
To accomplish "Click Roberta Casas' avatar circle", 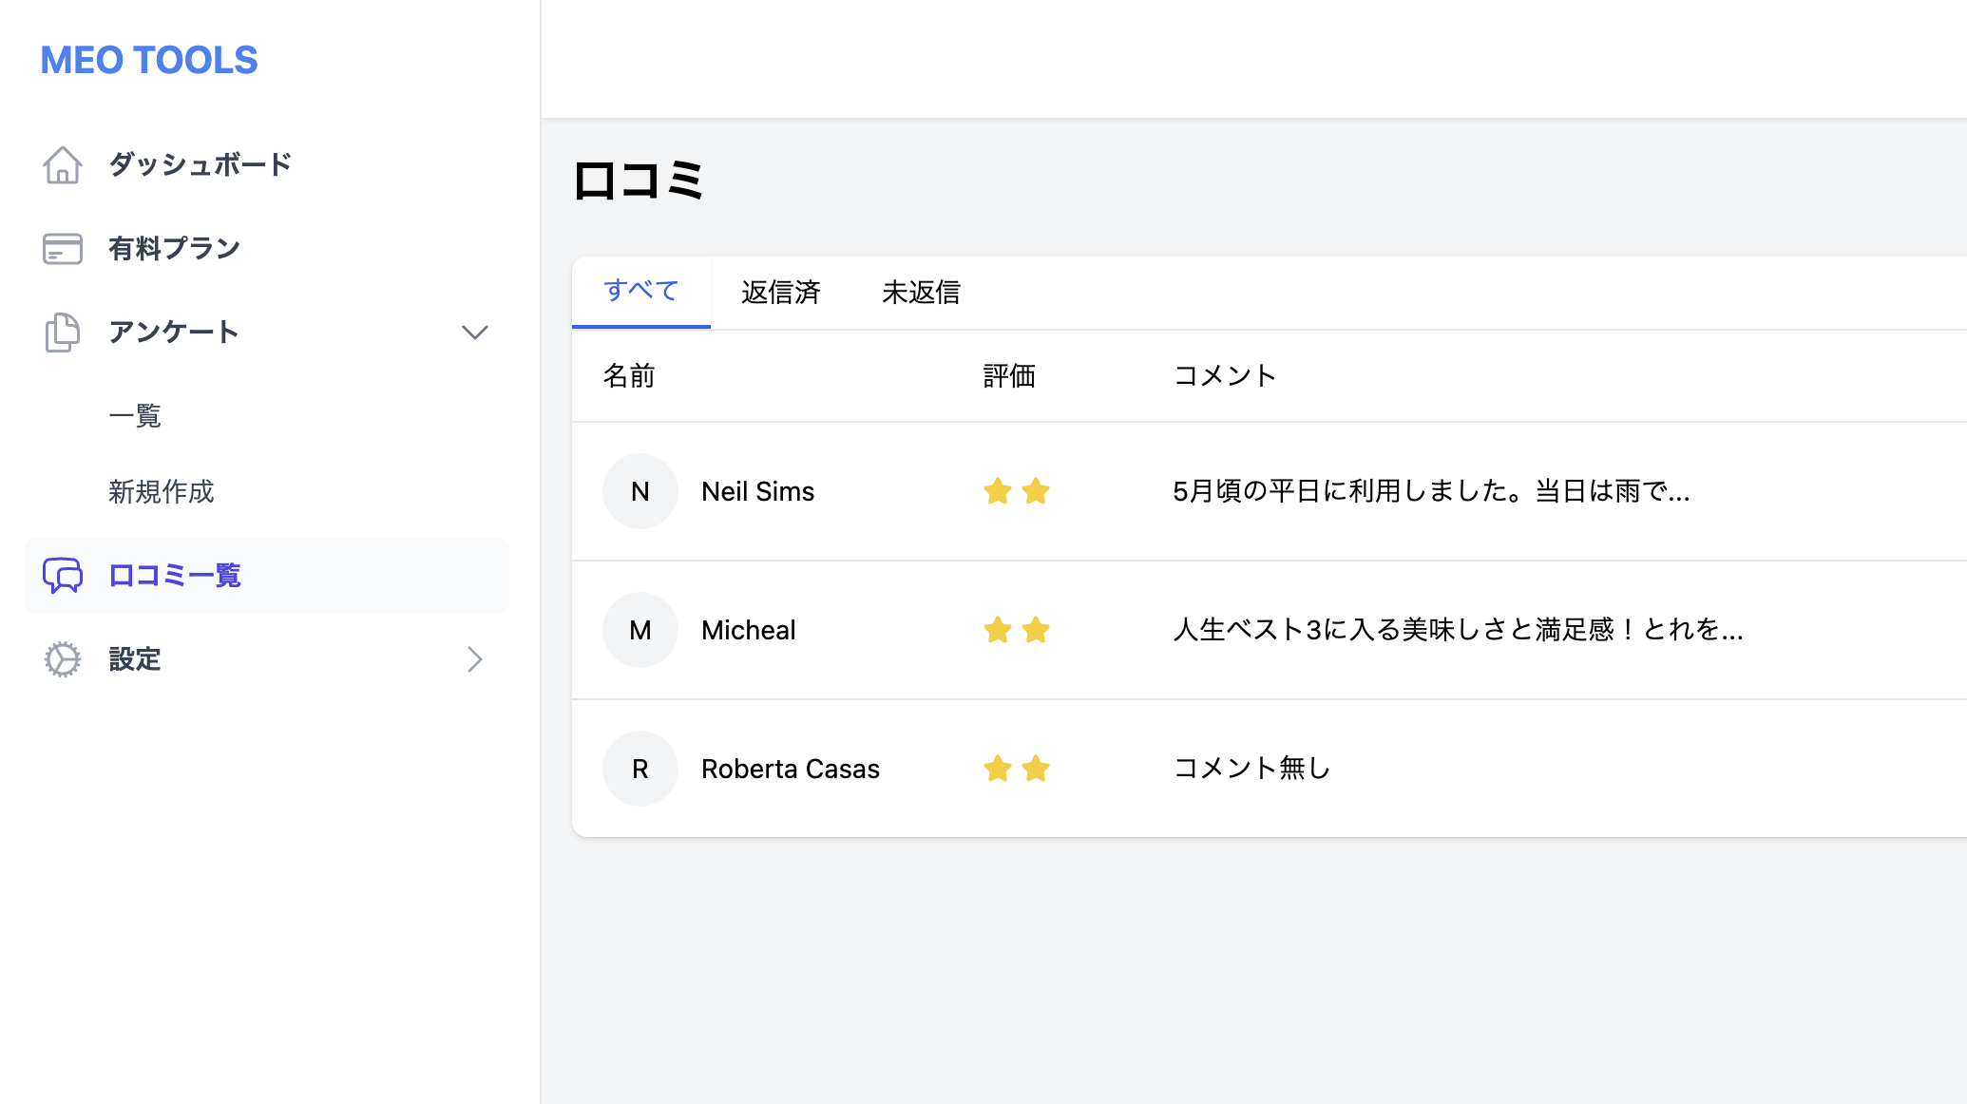I will tap(640, 769).
